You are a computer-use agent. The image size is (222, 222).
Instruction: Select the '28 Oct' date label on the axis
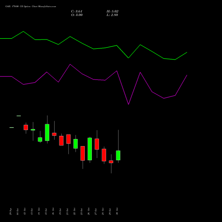tap(103, 211)
